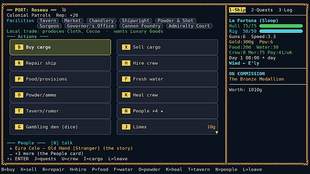Viewport: 310px width, 174px height.
Task: Click L=leave in the bottom shortcut bar
Action: tap(252, 169)
